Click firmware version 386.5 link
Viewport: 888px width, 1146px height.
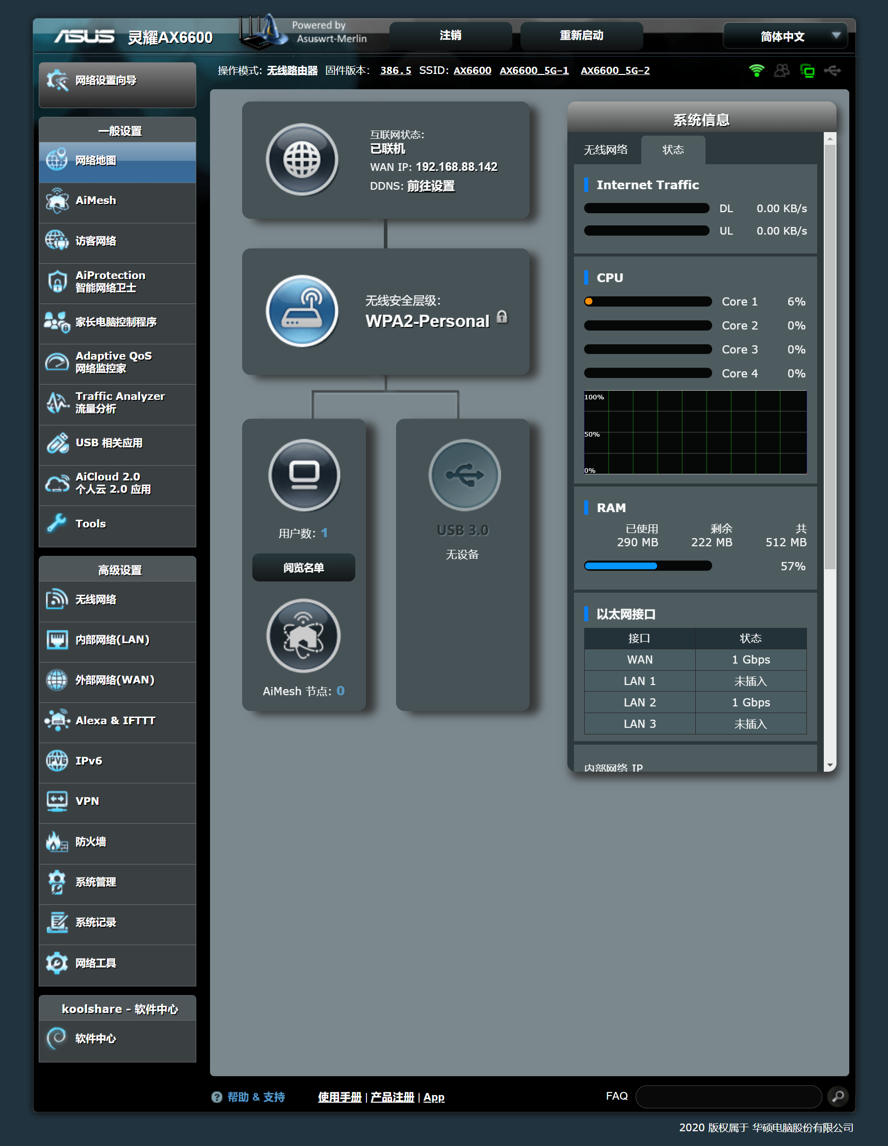(396, 70)
